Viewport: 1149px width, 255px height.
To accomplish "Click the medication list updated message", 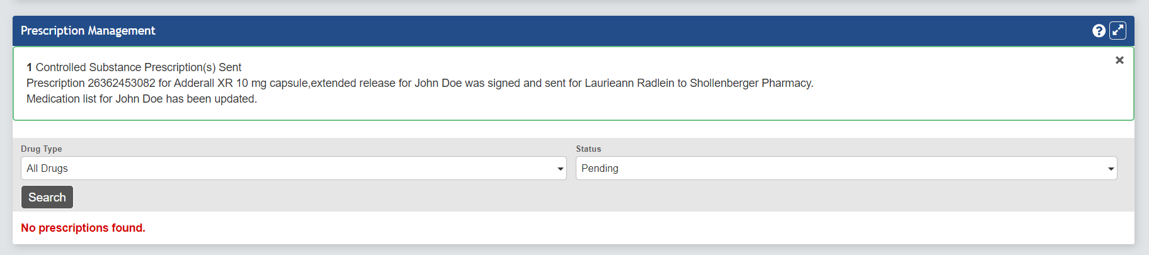I will [142, 99].
